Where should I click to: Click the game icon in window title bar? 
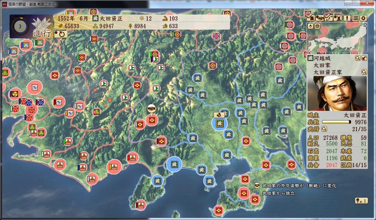[x=5, y=4]
